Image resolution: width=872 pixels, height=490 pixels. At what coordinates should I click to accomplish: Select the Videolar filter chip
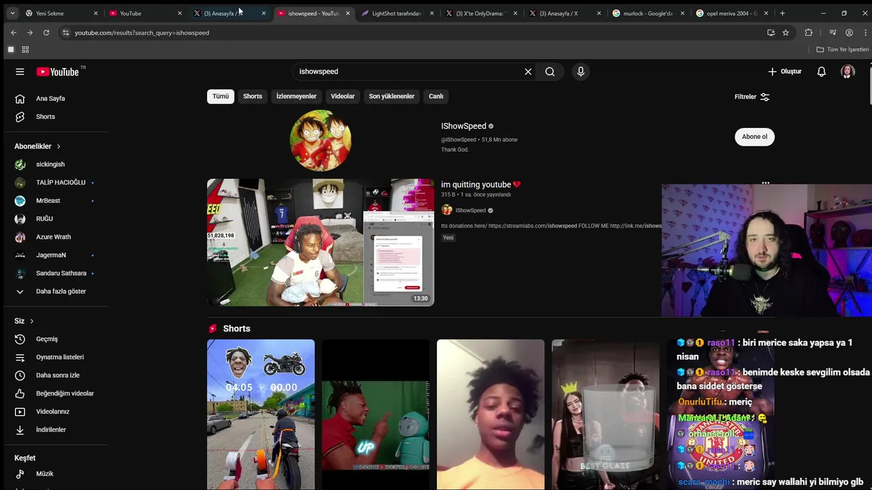[343, 97]
